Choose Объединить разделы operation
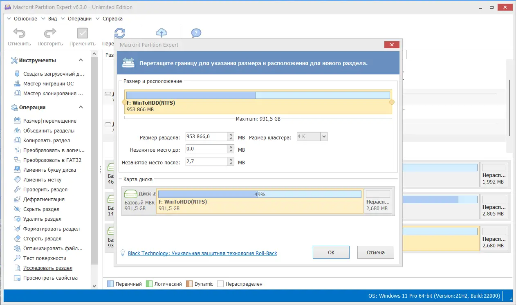The height and width of the screenshot is (305, 516). point(44,131)
